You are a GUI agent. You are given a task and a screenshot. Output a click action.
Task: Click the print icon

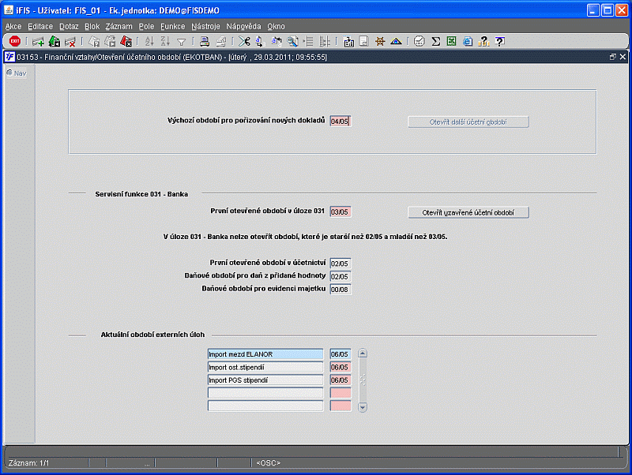[205, 41]
